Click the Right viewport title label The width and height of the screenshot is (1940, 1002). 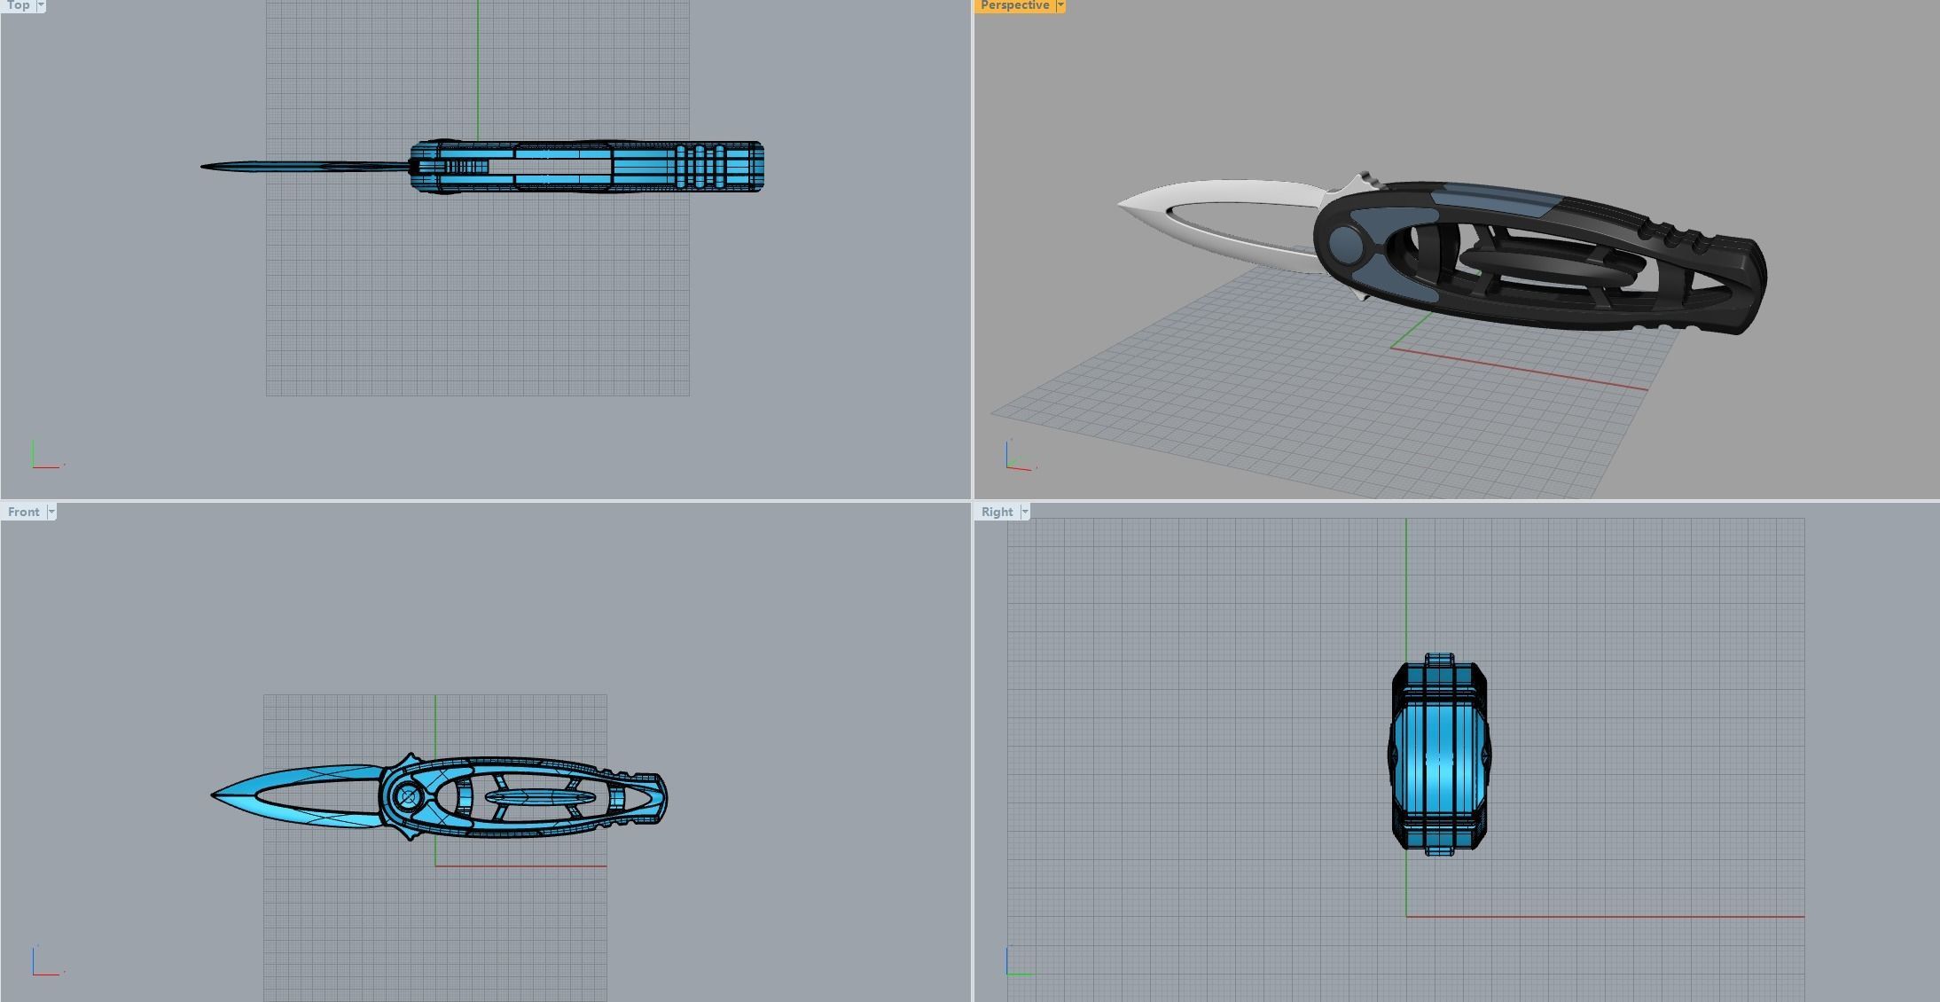997,512
